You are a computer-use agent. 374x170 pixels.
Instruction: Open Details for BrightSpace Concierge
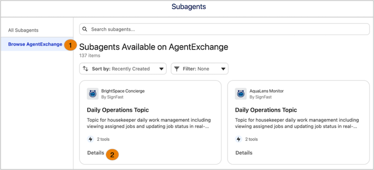tap(96, 153)
